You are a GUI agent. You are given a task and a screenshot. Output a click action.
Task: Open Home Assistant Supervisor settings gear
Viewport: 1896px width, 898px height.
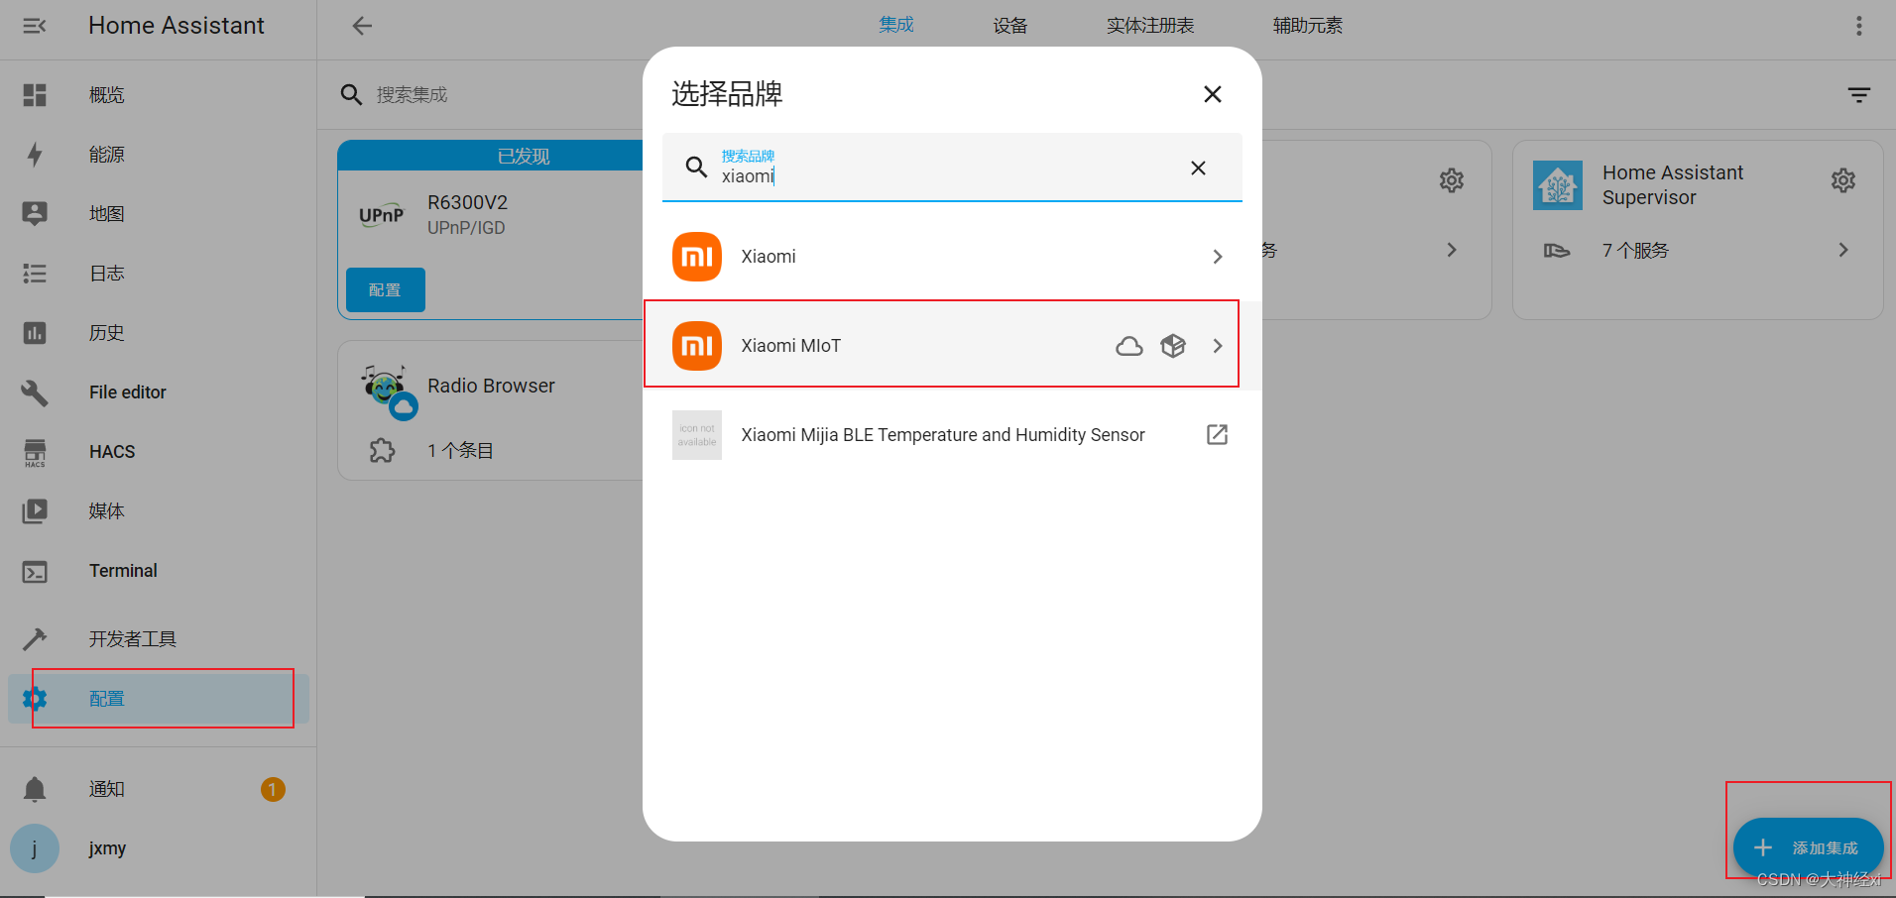click(x=1843, y=180)
